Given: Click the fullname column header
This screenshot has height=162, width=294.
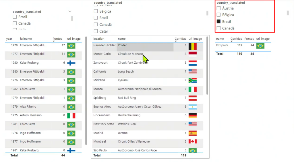Looking at the screenshot, I should click(x=26, y=39).
